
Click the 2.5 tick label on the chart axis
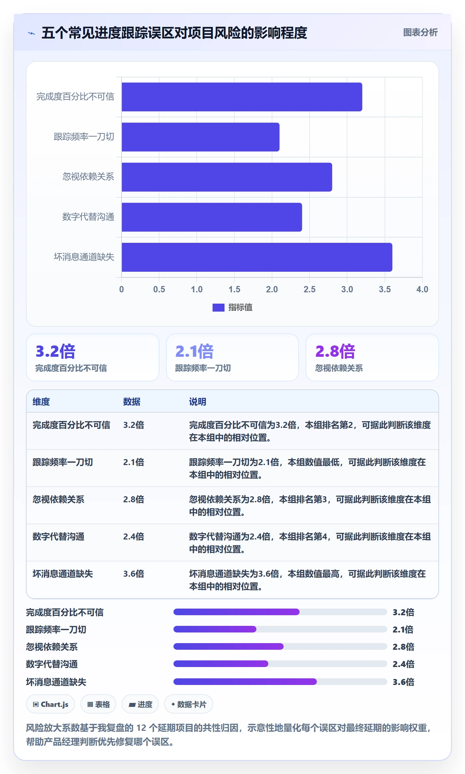pyautogui.click(x=310, y=289)
